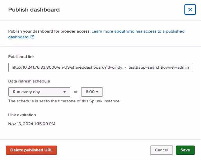The width and height of the screenshot is (201, 160).
Task: Open the 'Run every day' schedule dropdown
Action: point(39,92)
